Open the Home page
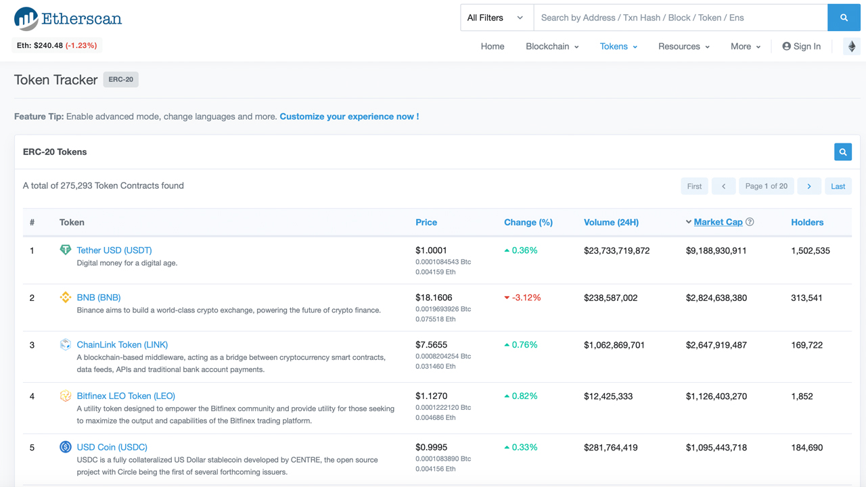The height and width of the screenshot is (487, 866). point(493,47)
